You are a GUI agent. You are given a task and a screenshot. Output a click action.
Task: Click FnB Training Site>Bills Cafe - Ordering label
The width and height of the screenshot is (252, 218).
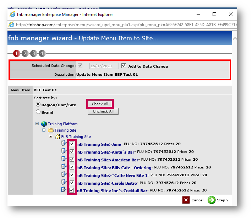click(x=114, y=168)
